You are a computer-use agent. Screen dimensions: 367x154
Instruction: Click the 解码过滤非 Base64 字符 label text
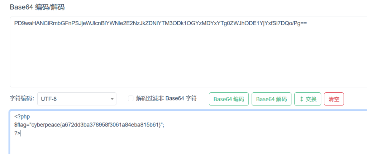point(166,99)
